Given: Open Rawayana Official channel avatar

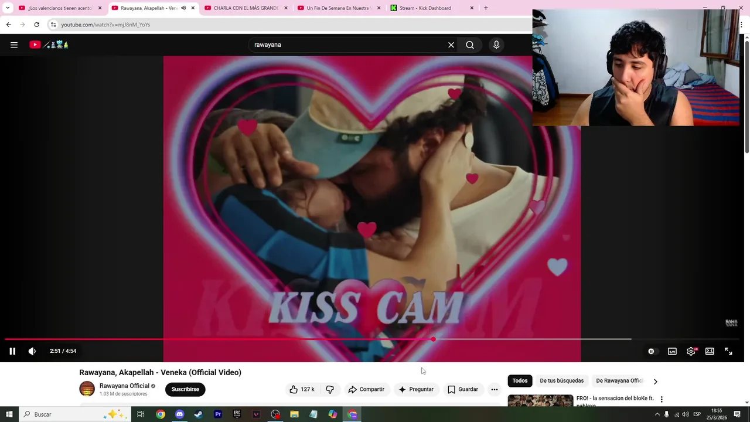Looking at the screenshot, I should coord(87,389).
